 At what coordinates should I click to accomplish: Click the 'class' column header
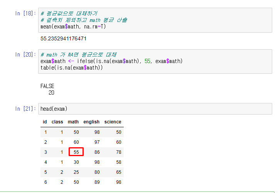tap(57, 122)
